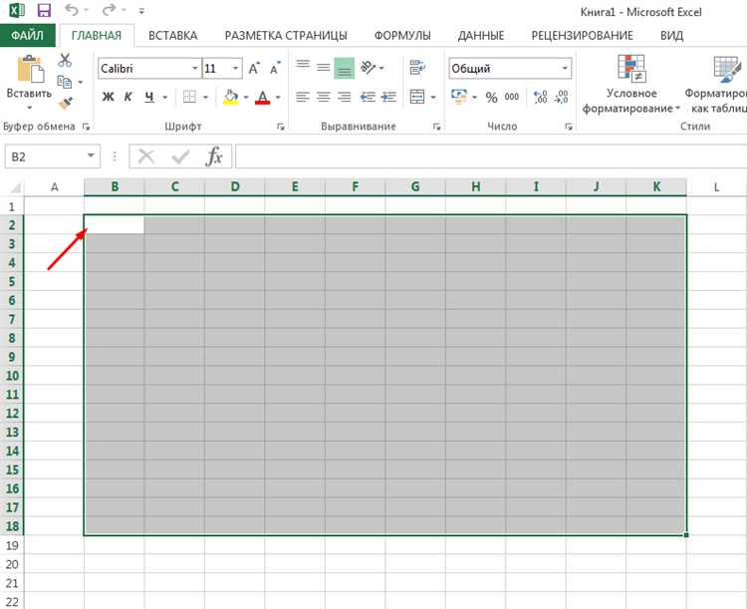This screenshot has height=609, width=747.
Task: Increase the cell indent
Action: click(388, 97)
